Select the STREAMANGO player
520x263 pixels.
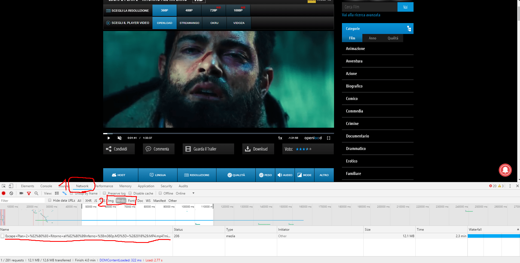click(189, 23)
